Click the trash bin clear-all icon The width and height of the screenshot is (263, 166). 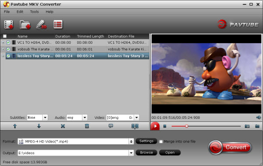(87, 126)
